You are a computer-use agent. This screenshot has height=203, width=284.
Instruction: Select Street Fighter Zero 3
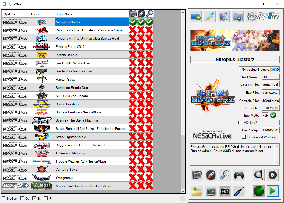click(92, 137)
